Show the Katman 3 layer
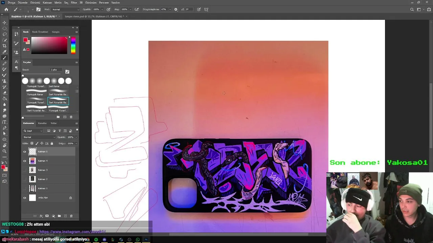Image resolution: width=433 pixels, height=243 pixels. 24,170
